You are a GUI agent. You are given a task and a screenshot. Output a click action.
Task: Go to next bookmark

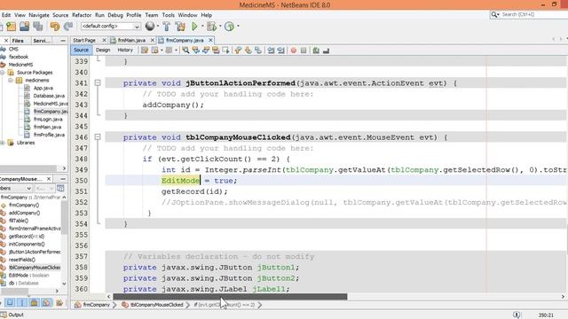(248, 51)
